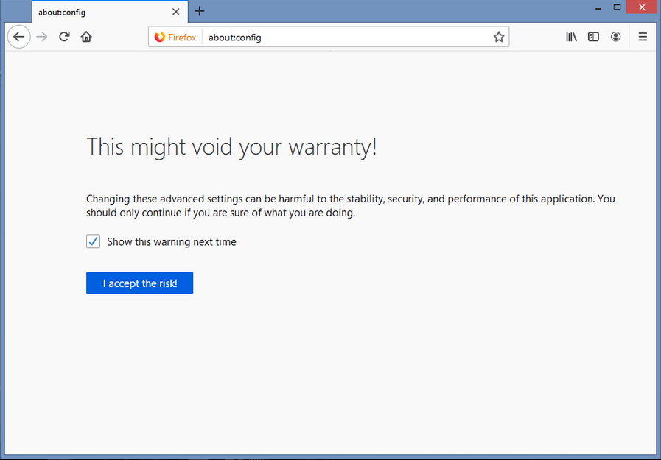This screenshot has height=460, width=661.
Task: Click the Firefox shield icon in address bar
Action: (x=160, y=37)
